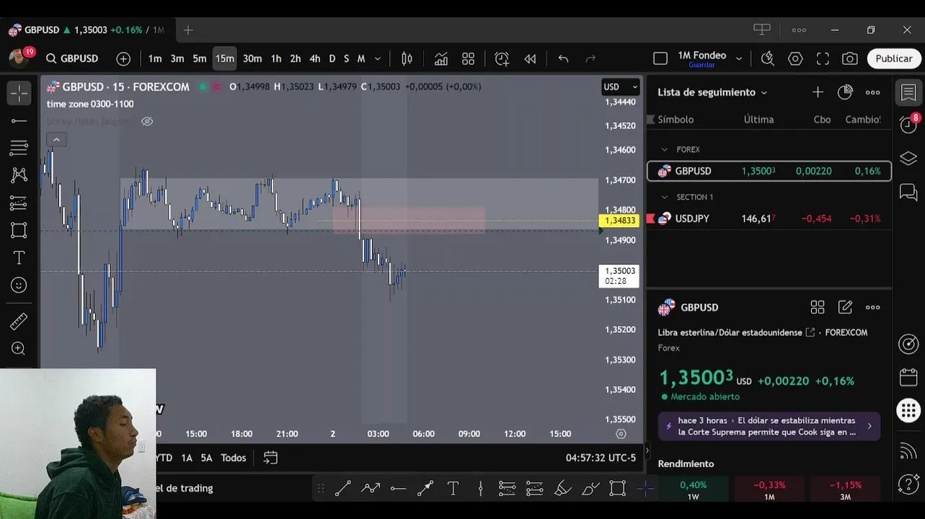
Task: Select the crosshair cursor tool in left toolbar
Action: point(19,93)
